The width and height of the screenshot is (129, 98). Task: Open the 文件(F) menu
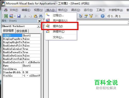pyautogui.click(x=14, y=10)
